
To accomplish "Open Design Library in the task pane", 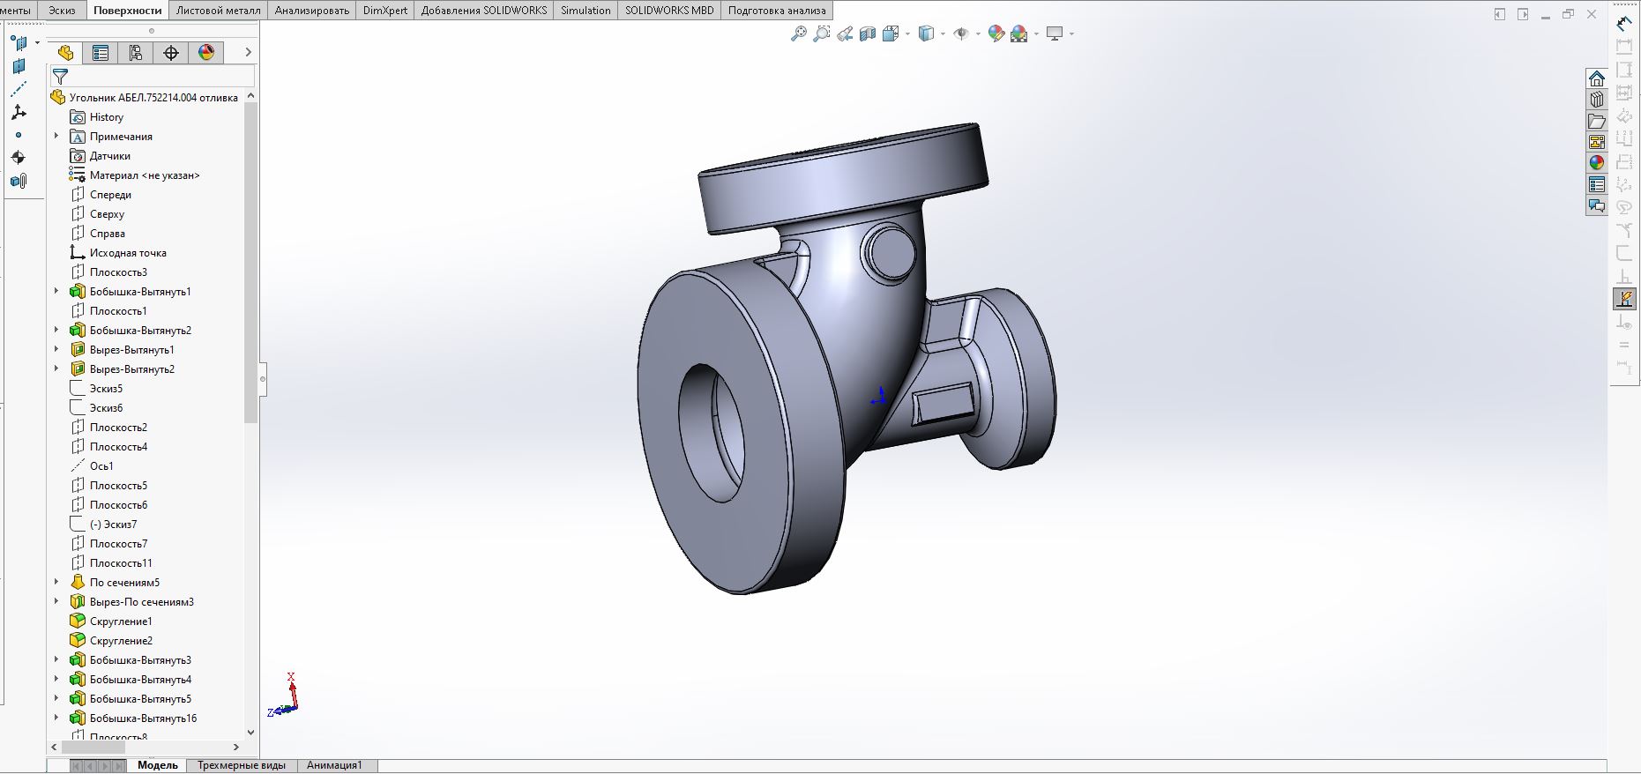I will (1596, 100).
